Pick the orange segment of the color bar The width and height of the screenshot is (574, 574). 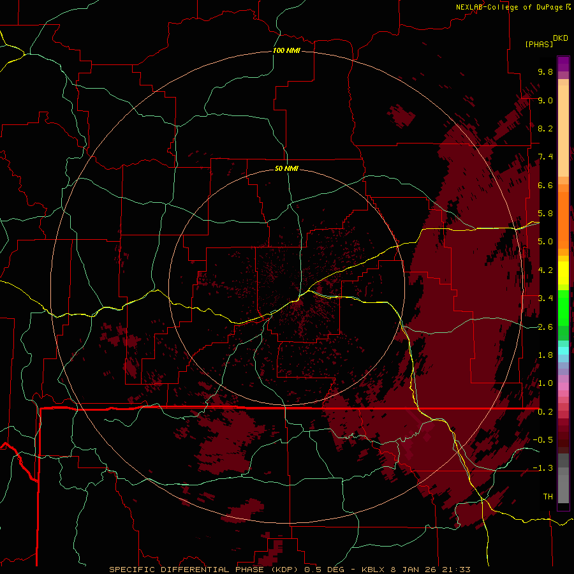coord(563,219)
